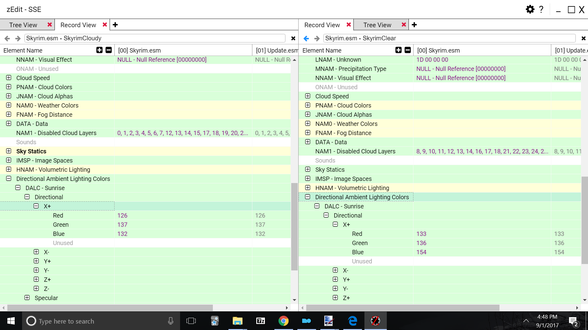Expand Y- node in right pane
The width and height of the screenshot is (588, 330).
(x=335, y=288)
